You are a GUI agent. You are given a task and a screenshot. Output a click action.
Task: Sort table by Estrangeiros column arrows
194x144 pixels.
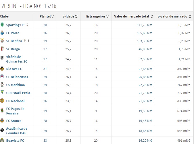tap(107, 16)
